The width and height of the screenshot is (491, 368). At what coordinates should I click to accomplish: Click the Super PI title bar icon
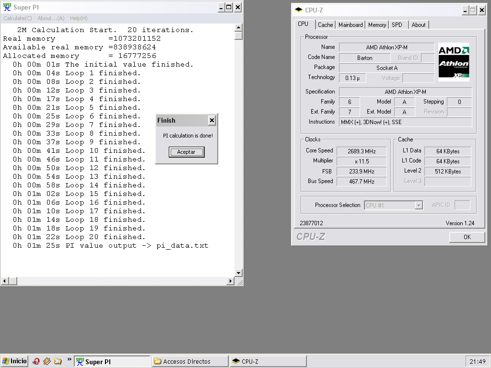[x=7, y=7]
